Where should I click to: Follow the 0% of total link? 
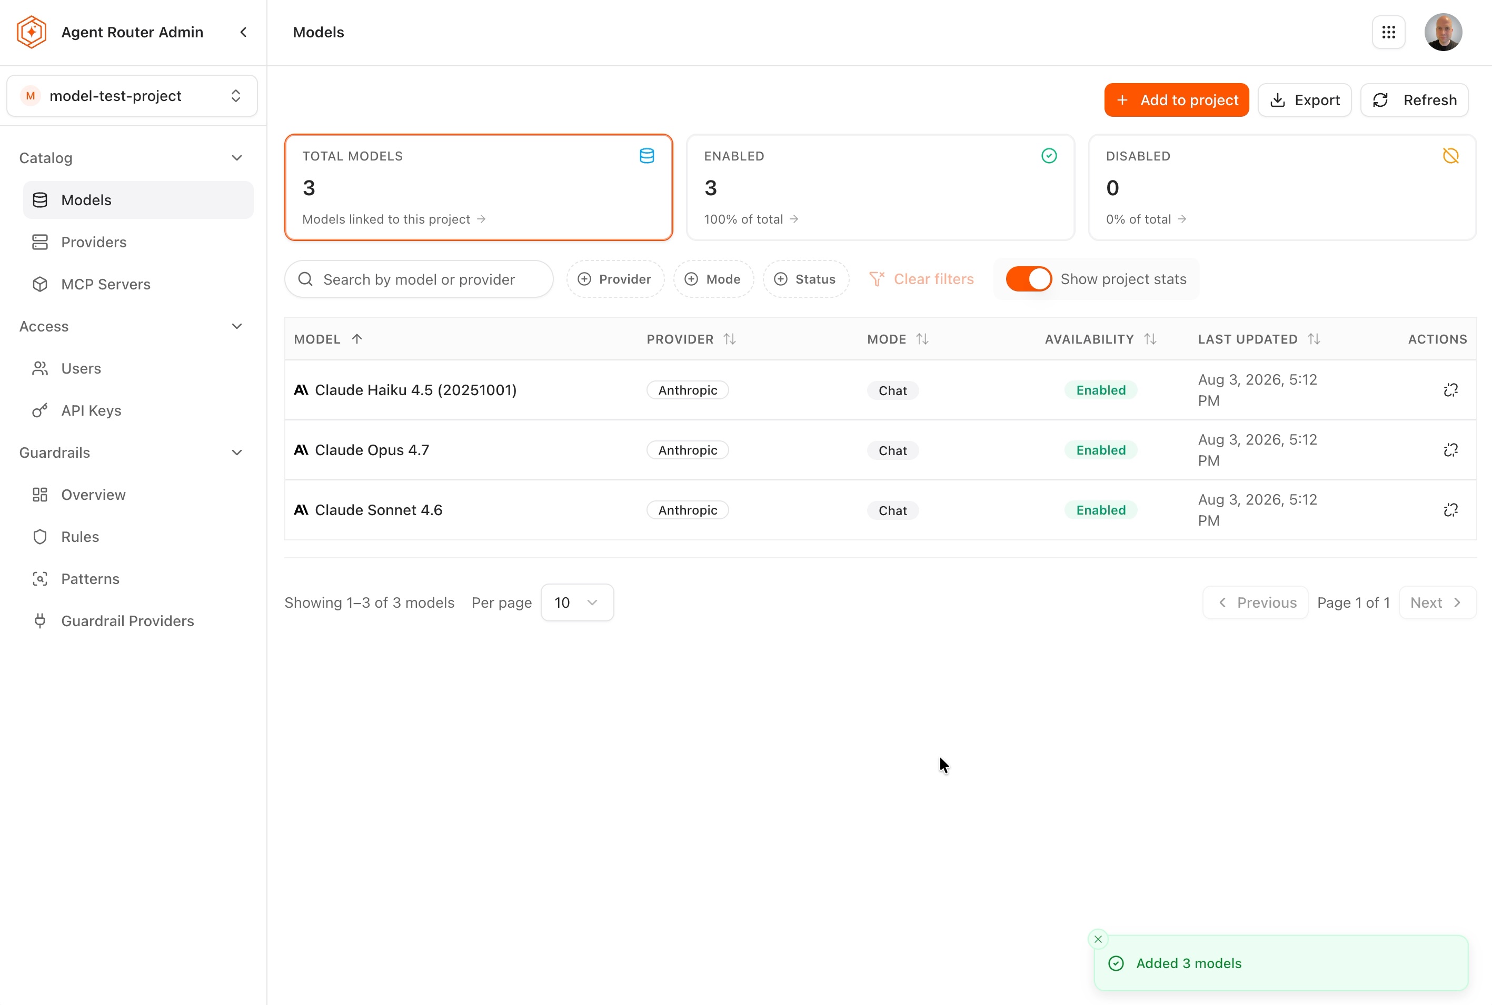click(1146, 219)
